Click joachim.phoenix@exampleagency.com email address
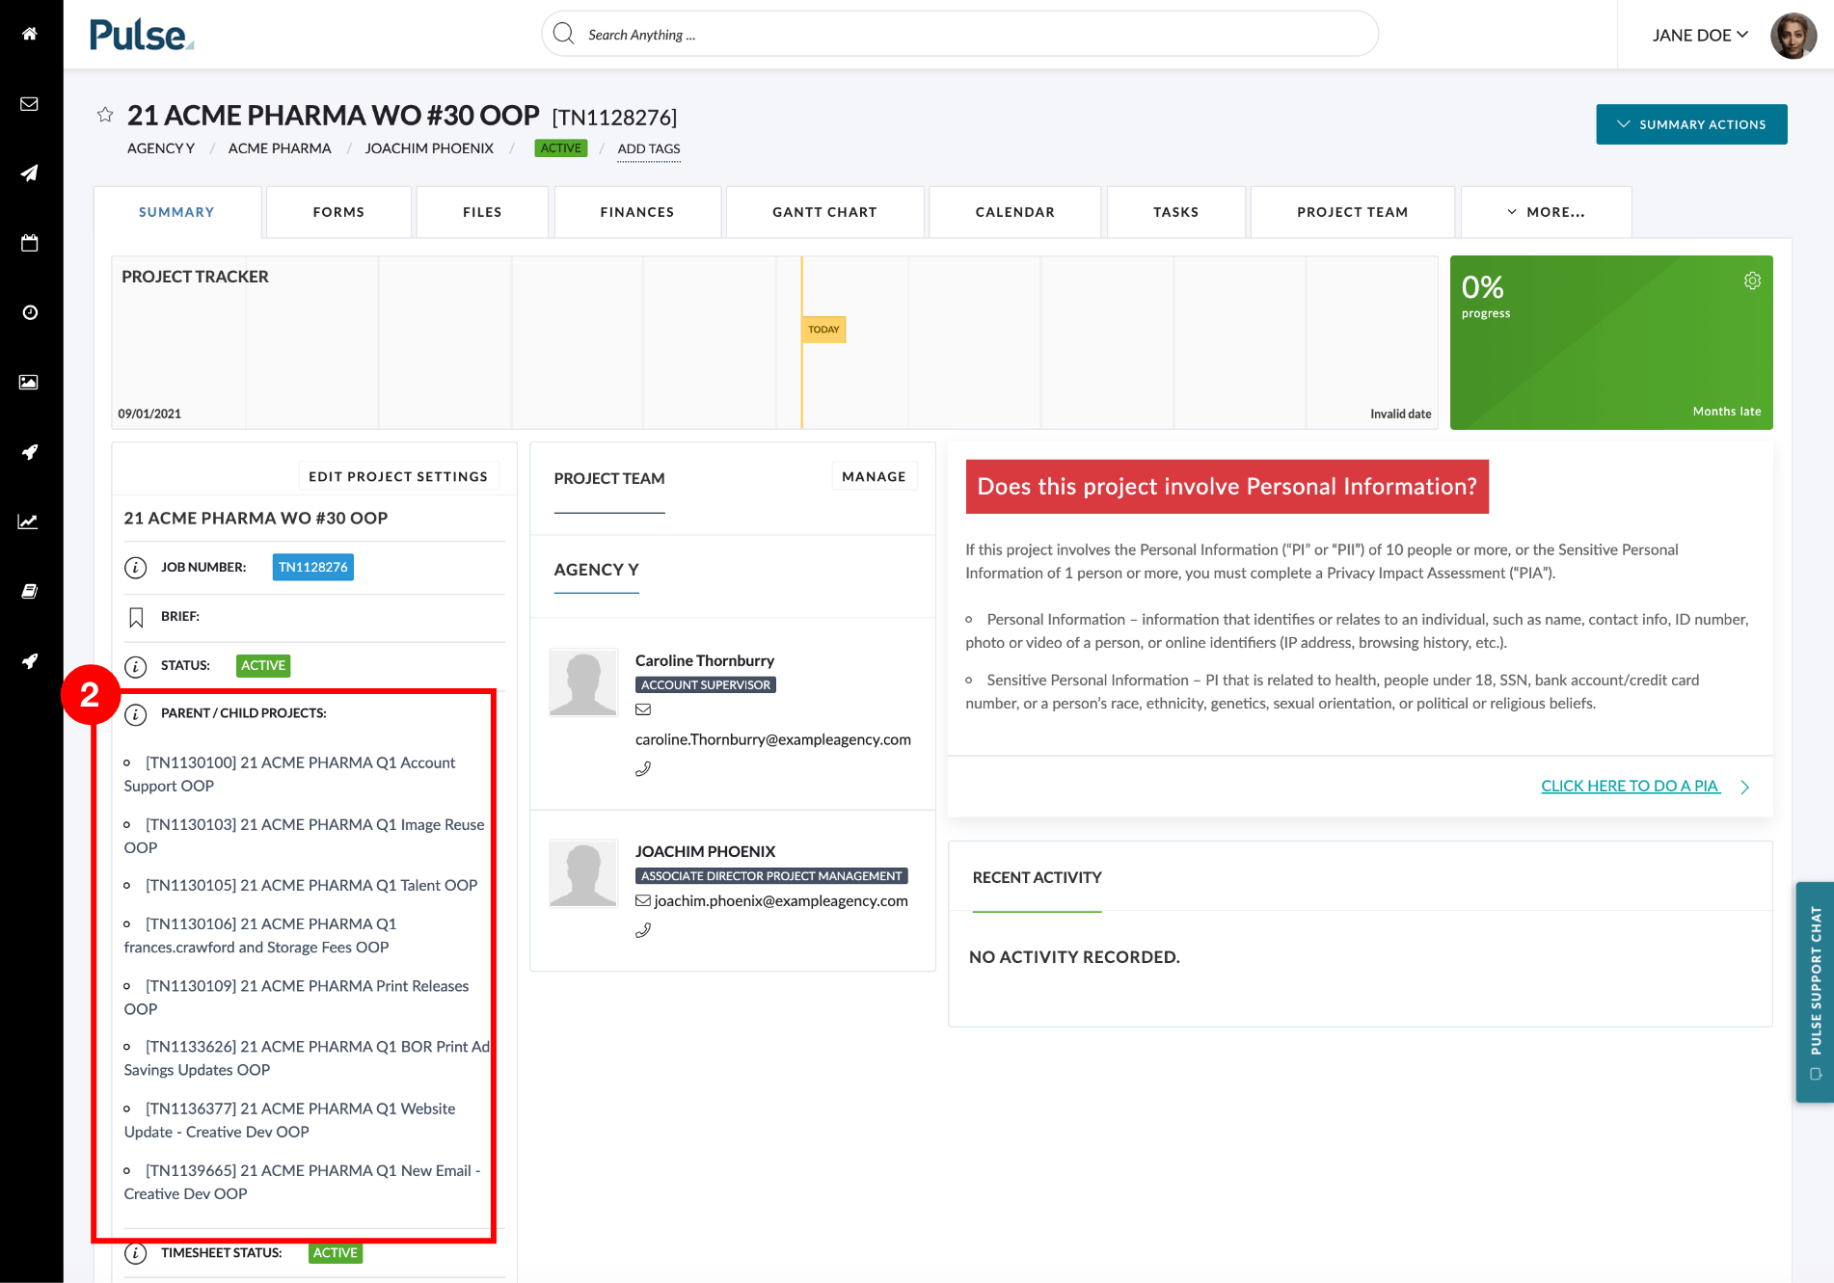Screen dimensions: 1834x1283 coord(781,901)
